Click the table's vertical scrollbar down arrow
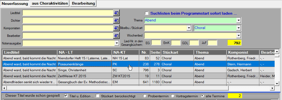 (x=277, y=83)
